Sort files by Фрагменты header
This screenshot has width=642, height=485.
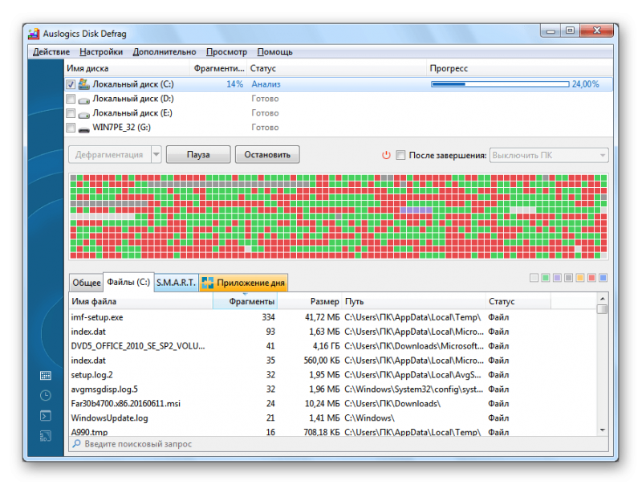click(x=245, y=301)
